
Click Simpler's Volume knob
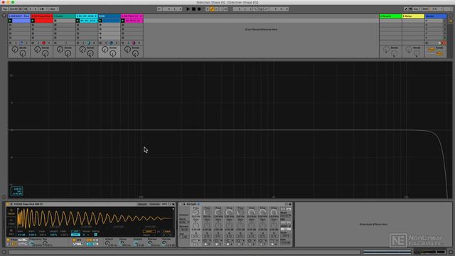[x=164, y=243]
